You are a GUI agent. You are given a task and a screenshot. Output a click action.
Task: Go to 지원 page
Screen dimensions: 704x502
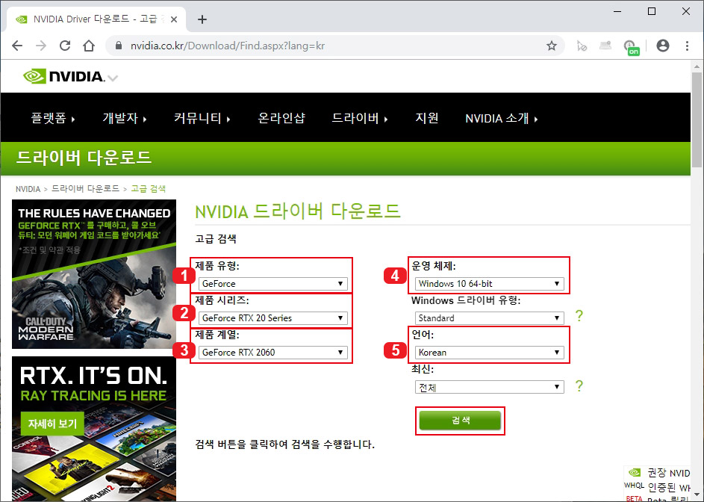pos(426,118)
